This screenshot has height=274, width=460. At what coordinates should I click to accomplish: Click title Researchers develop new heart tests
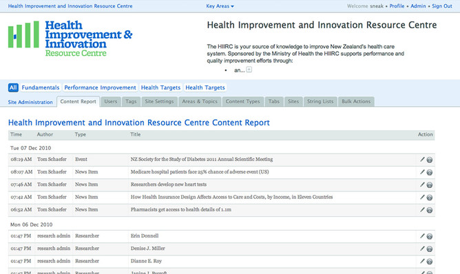pos(169,185)
